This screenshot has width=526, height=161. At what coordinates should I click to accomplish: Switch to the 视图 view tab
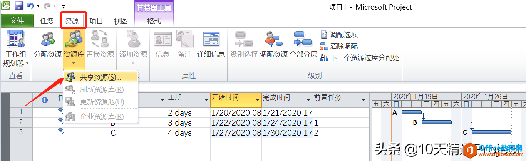(x=121, y=21)
